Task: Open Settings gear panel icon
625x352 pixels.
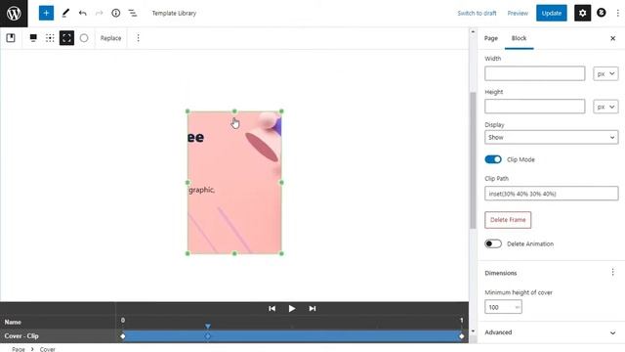Action: 582,13
